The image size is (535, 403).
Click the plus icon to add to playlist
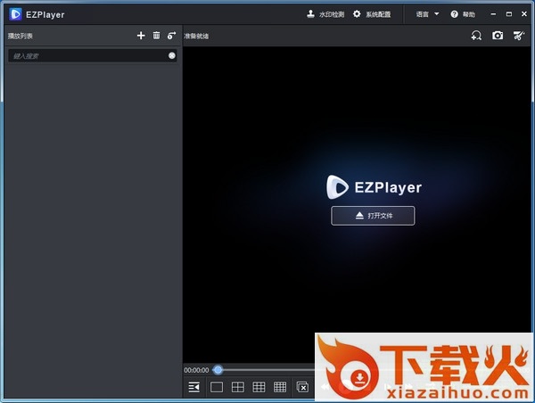(141, 36)
